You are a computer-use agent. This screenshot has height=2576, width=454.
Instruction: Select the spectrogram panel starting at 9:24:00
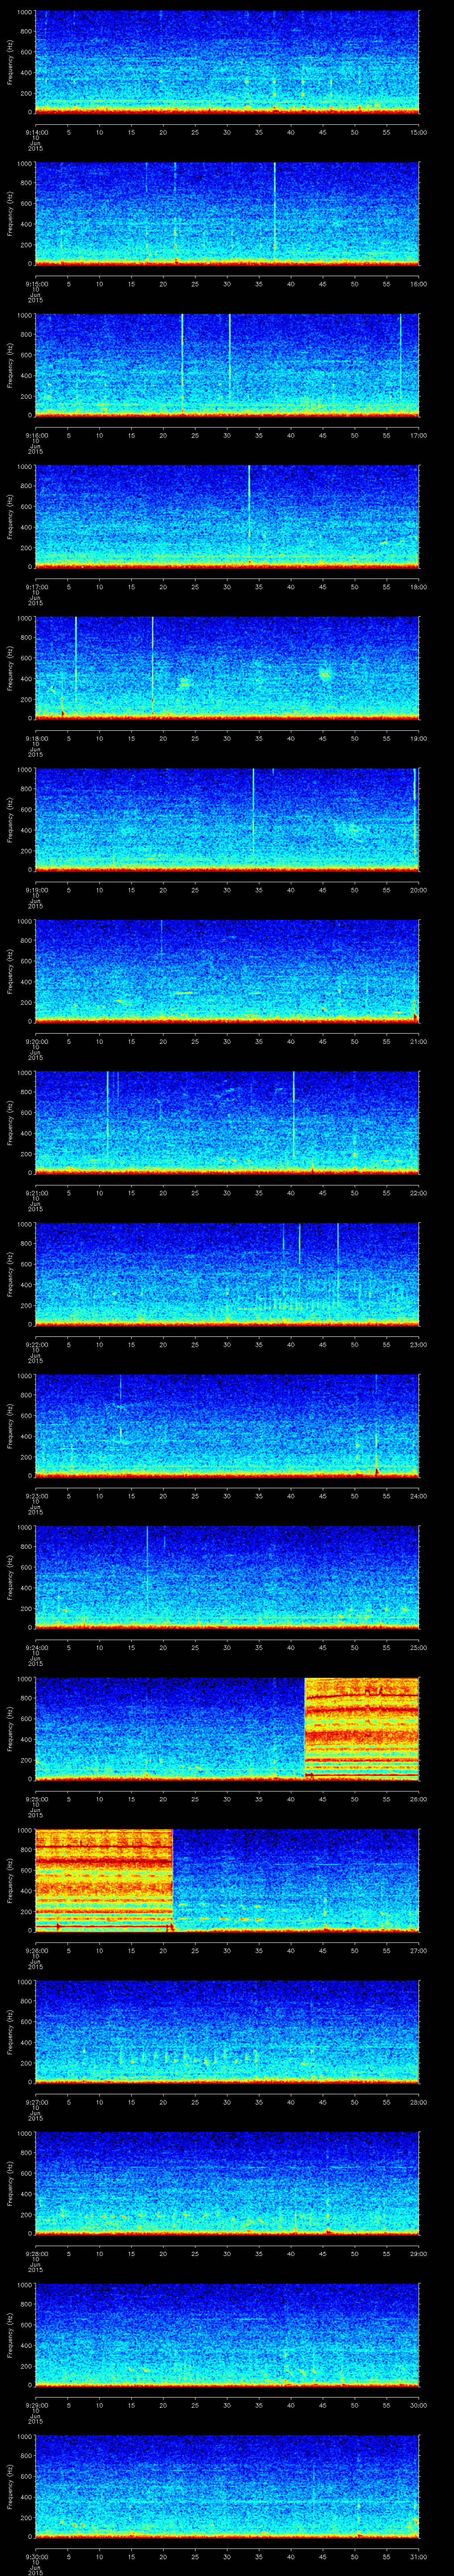click(227, 1577)
